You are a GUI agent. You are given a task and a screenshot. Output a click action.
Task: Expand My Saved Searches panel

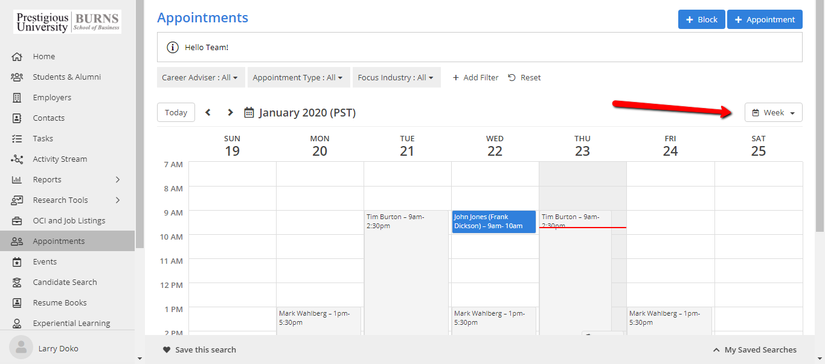(x=754, y=350)
